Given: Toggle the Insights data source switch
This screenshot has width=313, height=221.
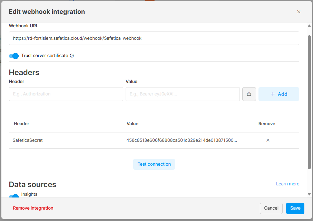Looking at the screenshot, I should 14,196.
